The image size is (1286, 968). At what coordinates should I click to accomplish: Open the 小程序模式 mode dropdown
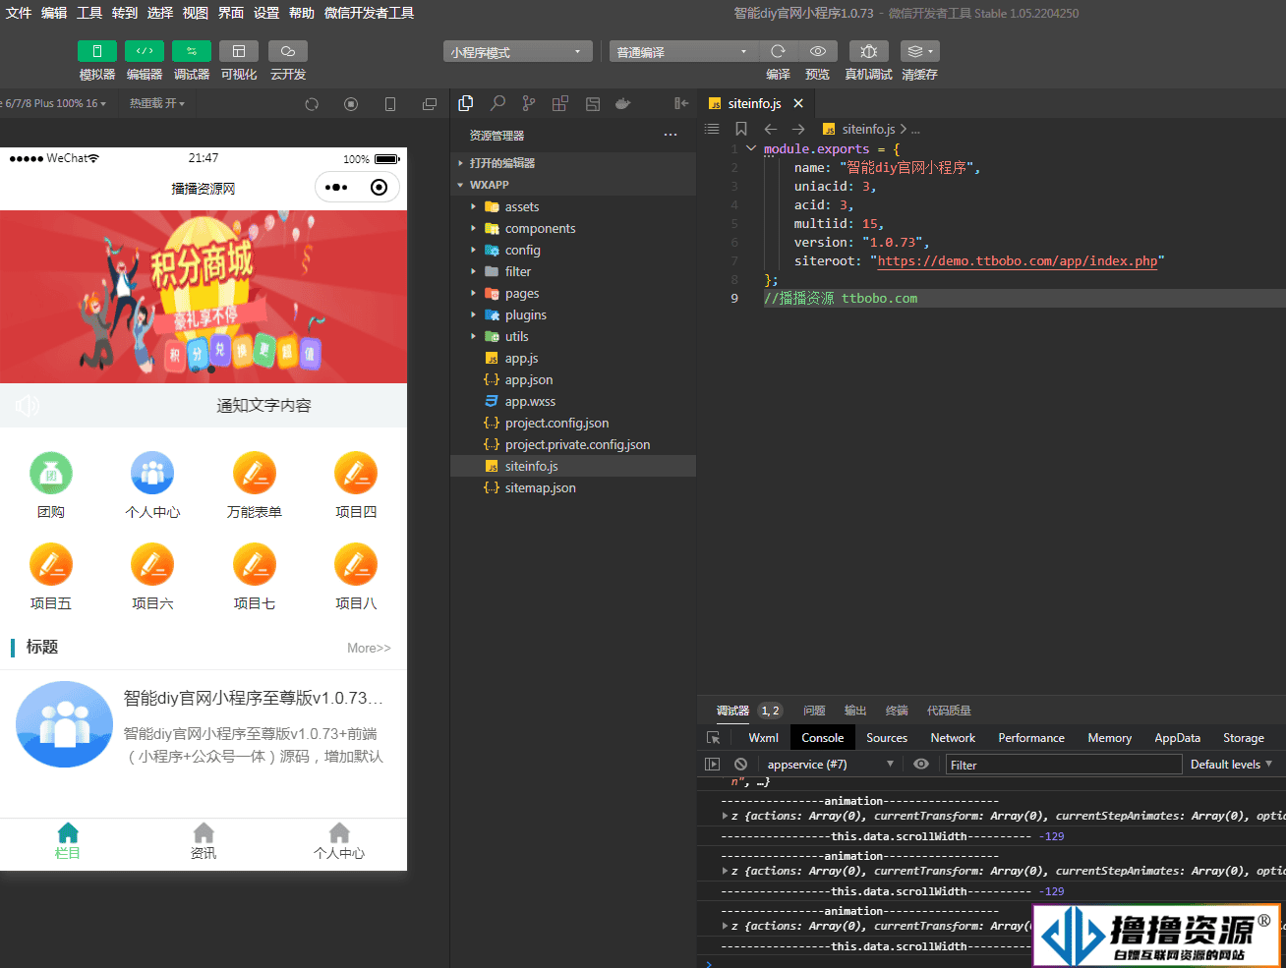tap(518, 52)
